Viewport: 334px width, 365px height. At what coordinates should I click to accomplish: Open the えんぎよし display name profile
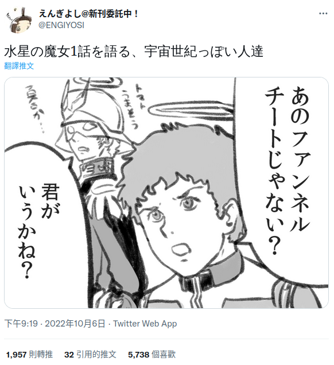point(88,14)
